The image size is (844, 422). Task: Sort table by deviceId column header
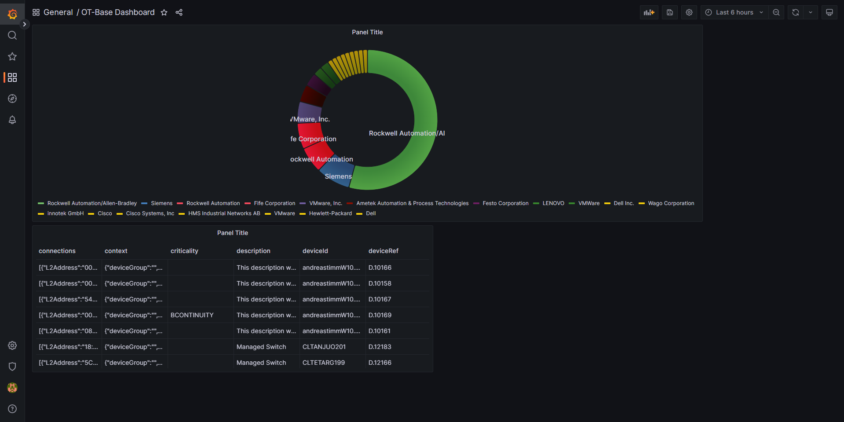(x=315, y=251)
